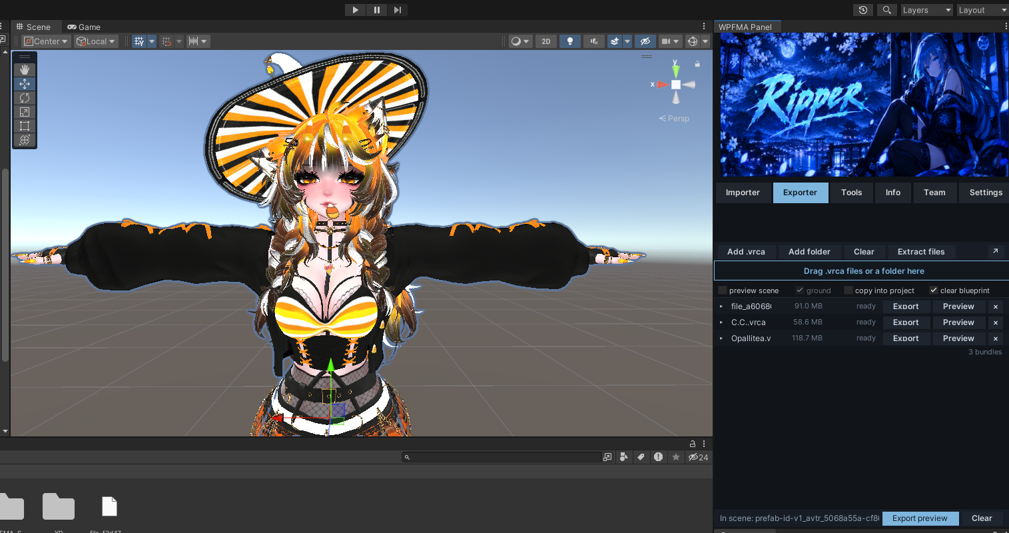Open the Gizmos dropdown arrow

pos(705,41)
